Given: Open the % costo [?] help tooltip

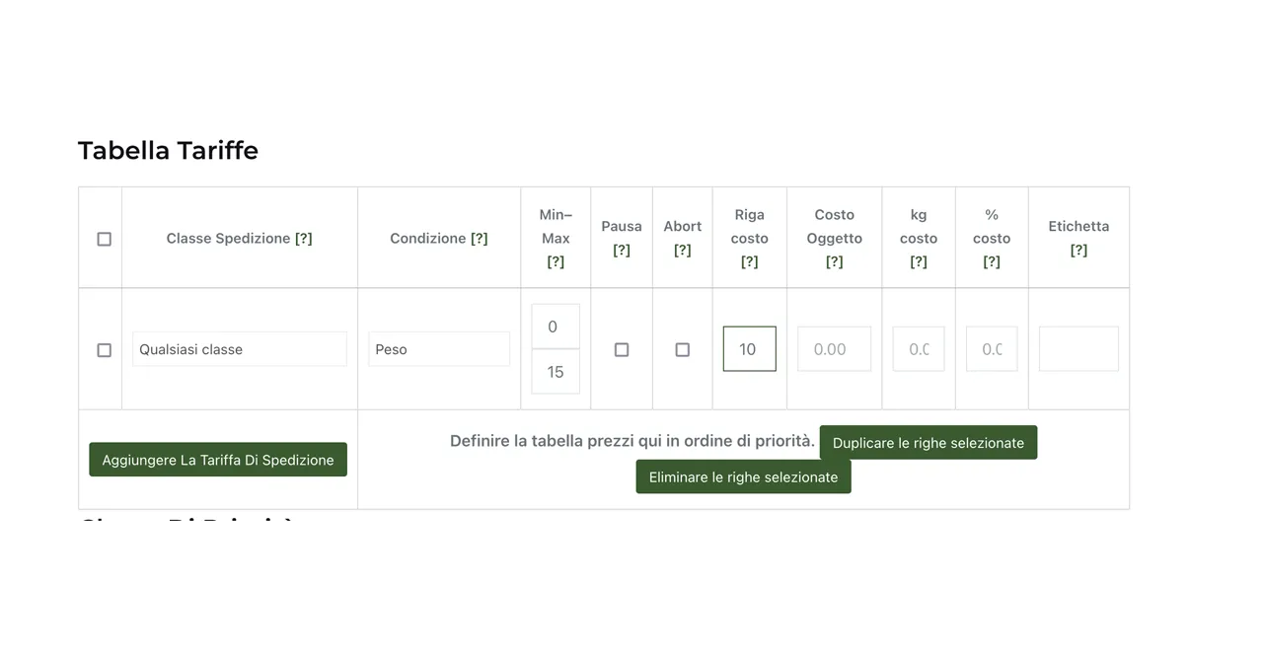Looking at the screenshot, I should coord(992,262).
